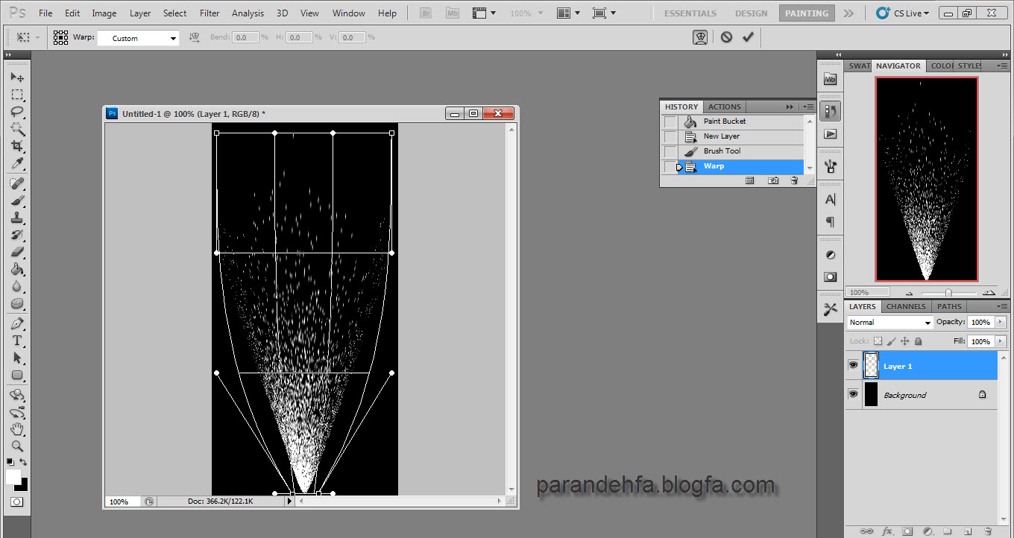The width and height of the screenshot is (1014, 538).
Task: Open the layer blend mode dropdown
Action: [890, 323]
